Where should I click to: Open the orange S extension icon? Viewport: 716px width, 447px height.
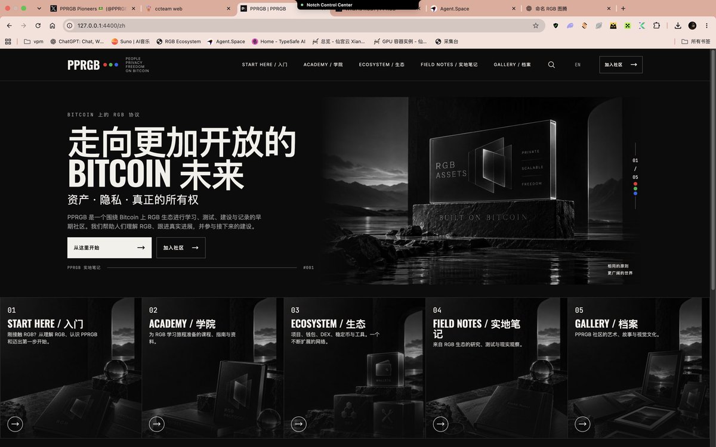point(585,26)
